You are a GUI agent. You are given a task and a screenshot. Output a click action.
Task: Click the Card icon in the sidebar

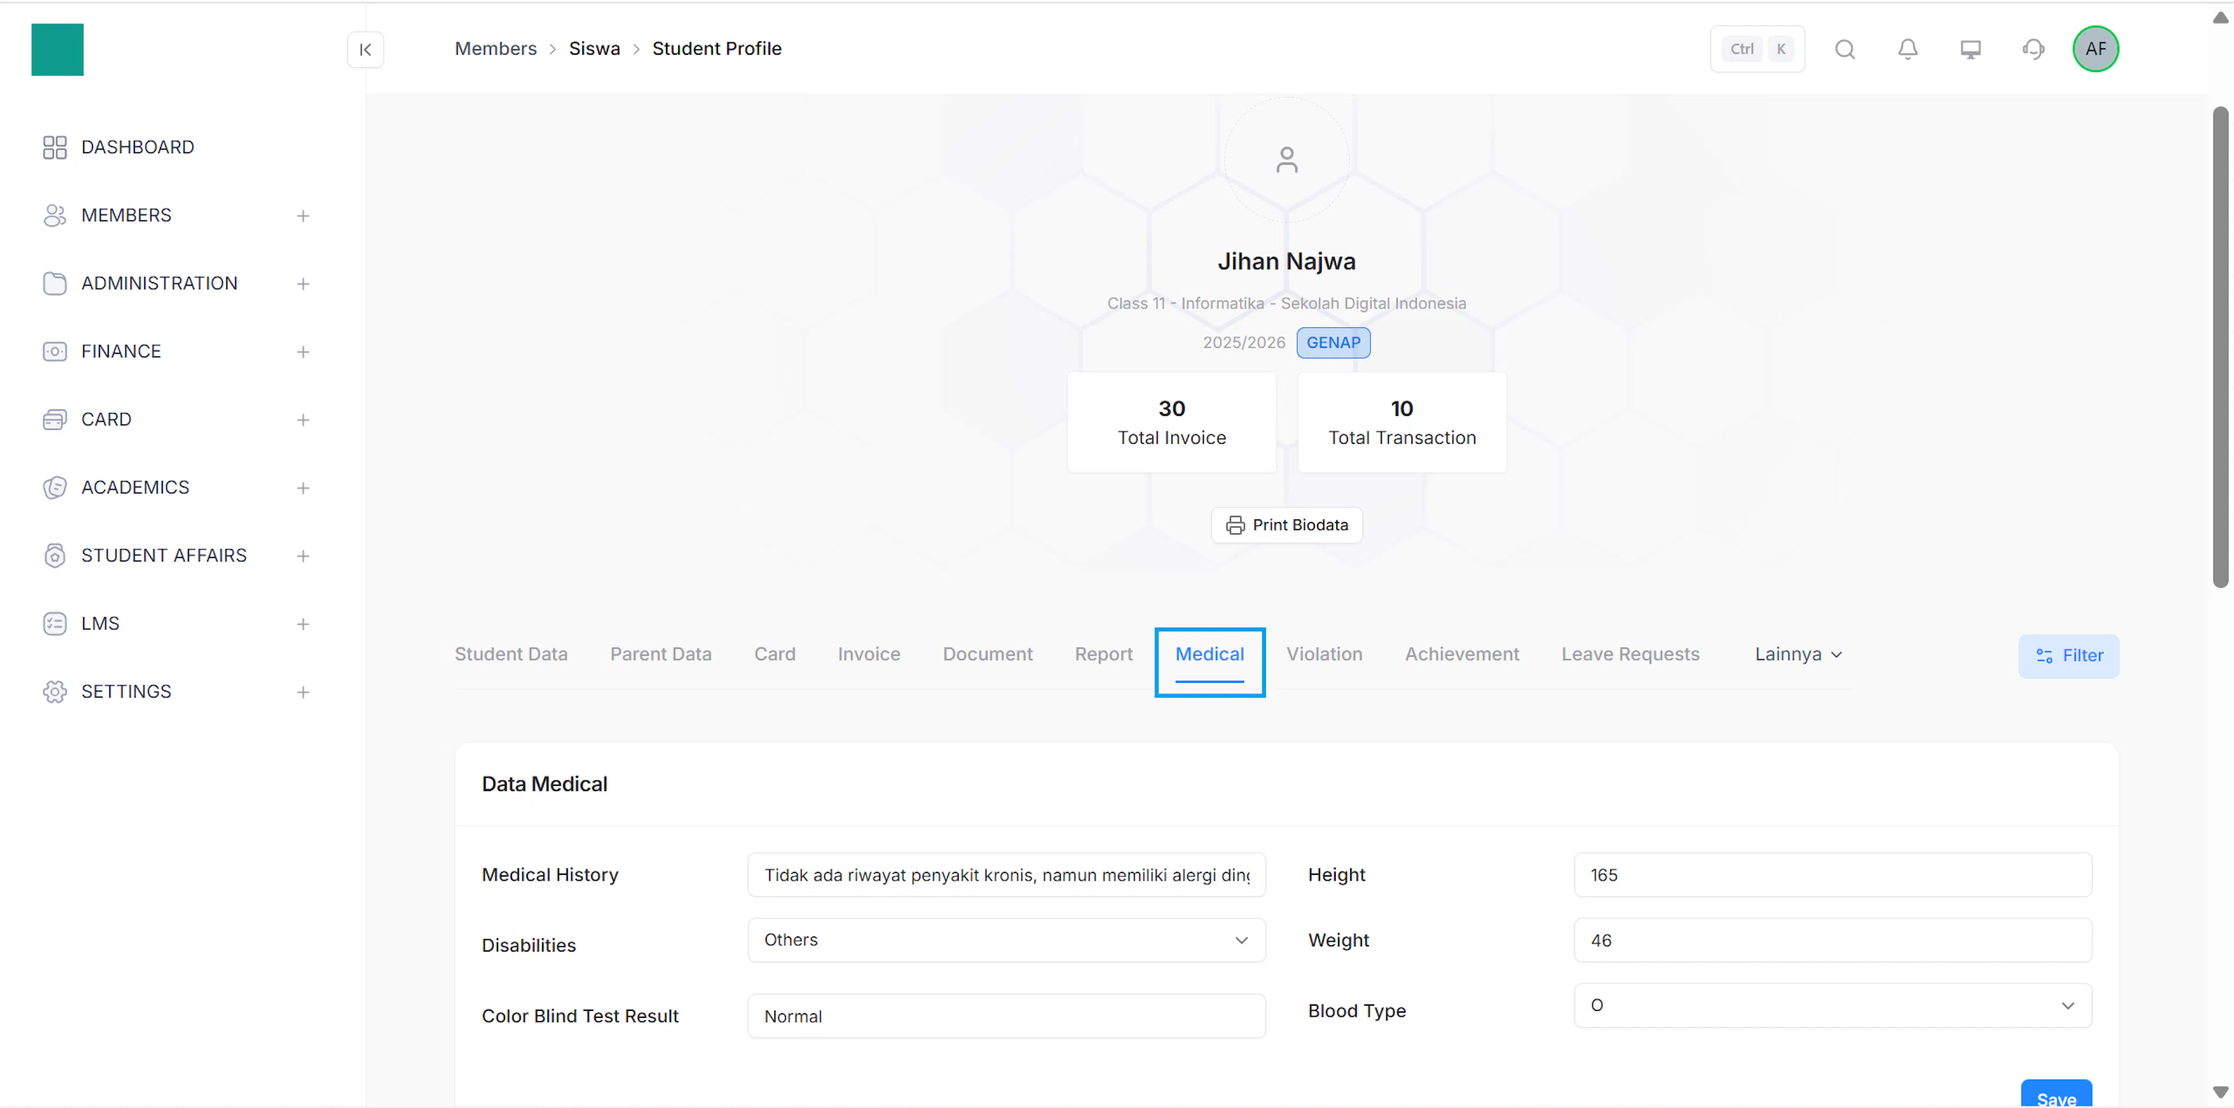pyautogui.click(x=55, y=419)
